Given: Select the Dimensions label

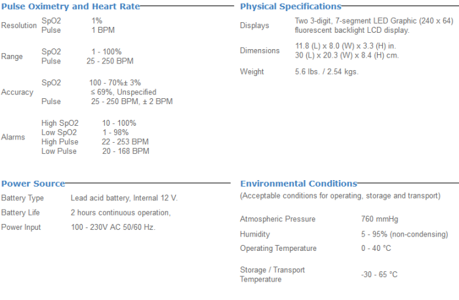Looking at the screenshot, I should [x=260, y=51].
